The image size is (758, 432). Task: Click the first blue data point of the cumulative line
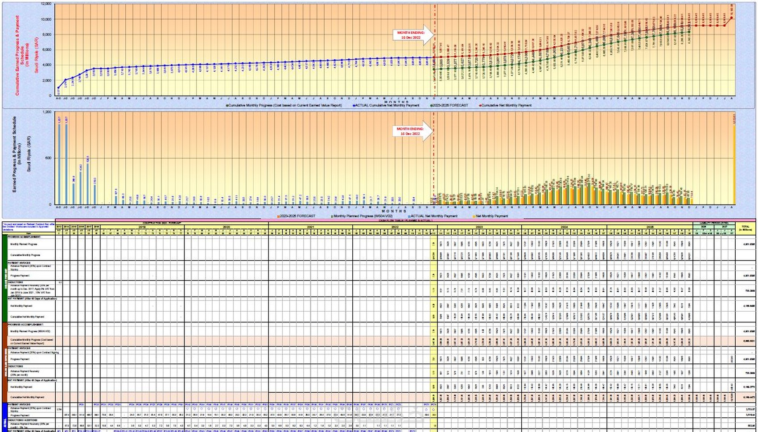point(58,88)
